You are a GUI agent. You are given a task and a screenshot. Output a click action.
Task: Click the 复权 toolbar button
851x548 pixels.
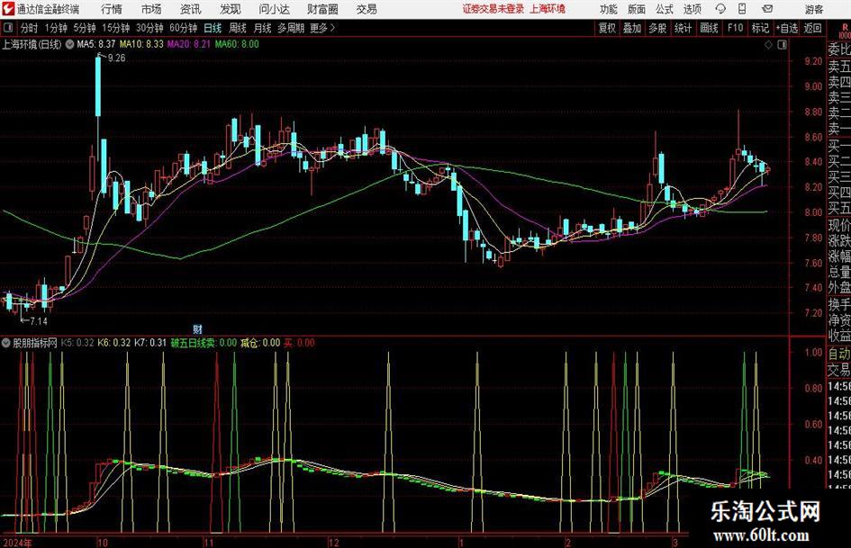point(607,28)
